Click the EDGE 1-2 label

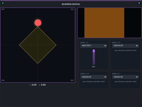(84, 42)
